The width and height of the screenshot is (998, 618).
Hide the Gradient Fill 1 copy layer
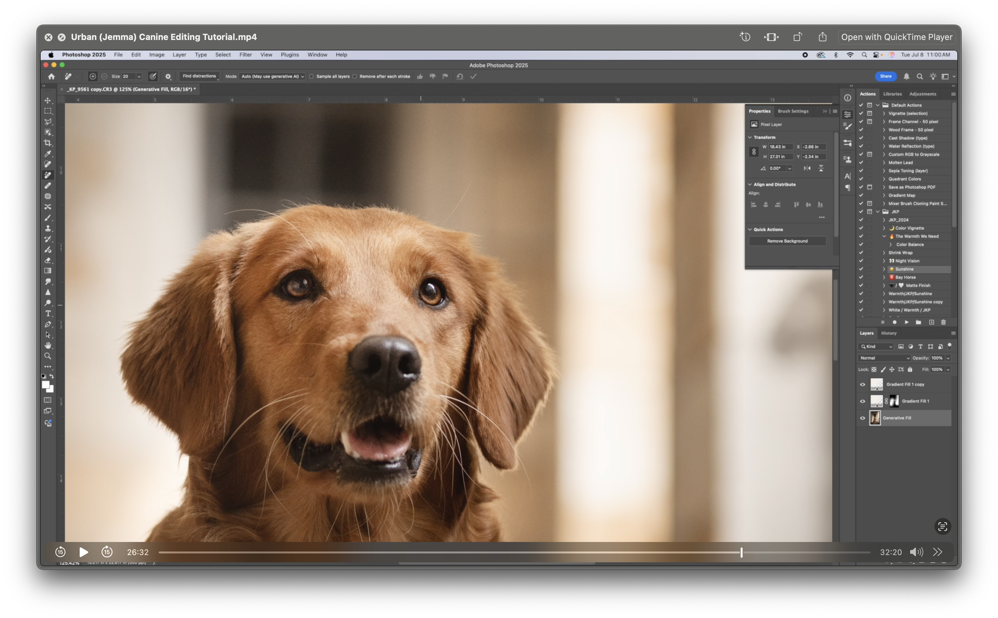pos(863,385)
